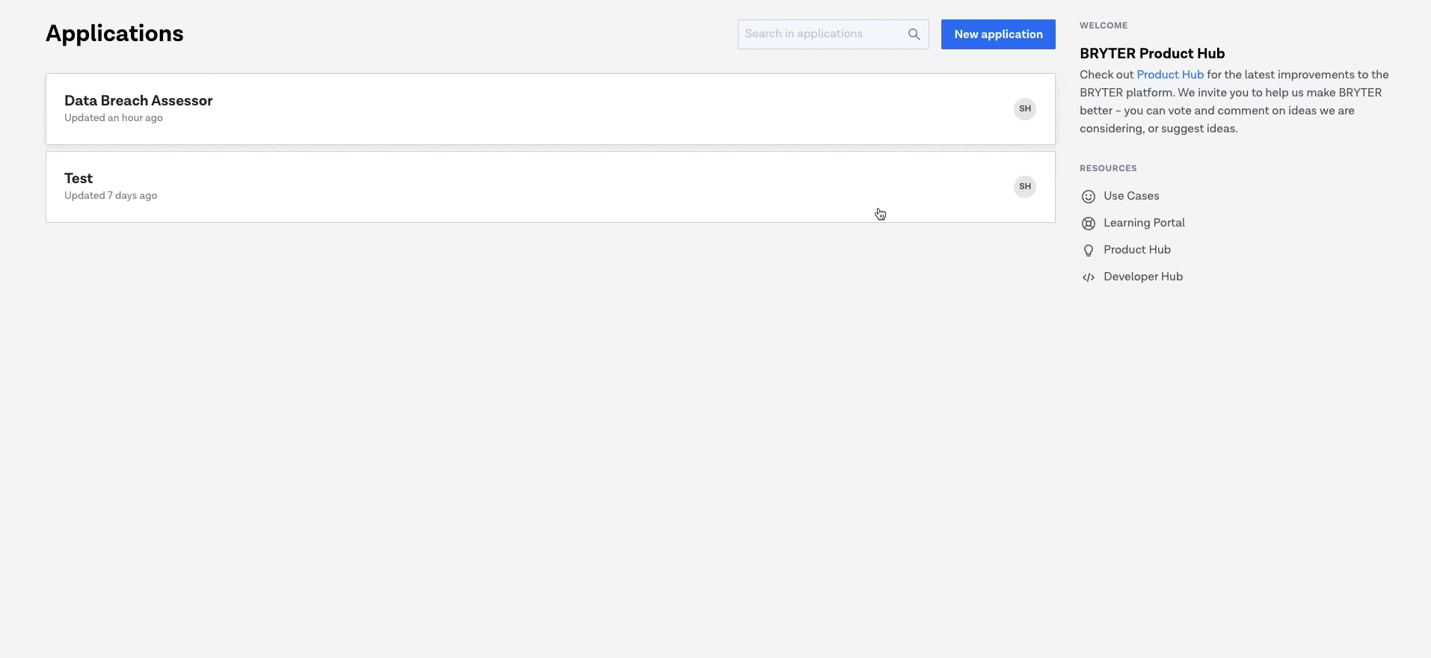Click the Use Cases smiley icon
This screenshot has width=1431, height=658.
coord(1089,197)
